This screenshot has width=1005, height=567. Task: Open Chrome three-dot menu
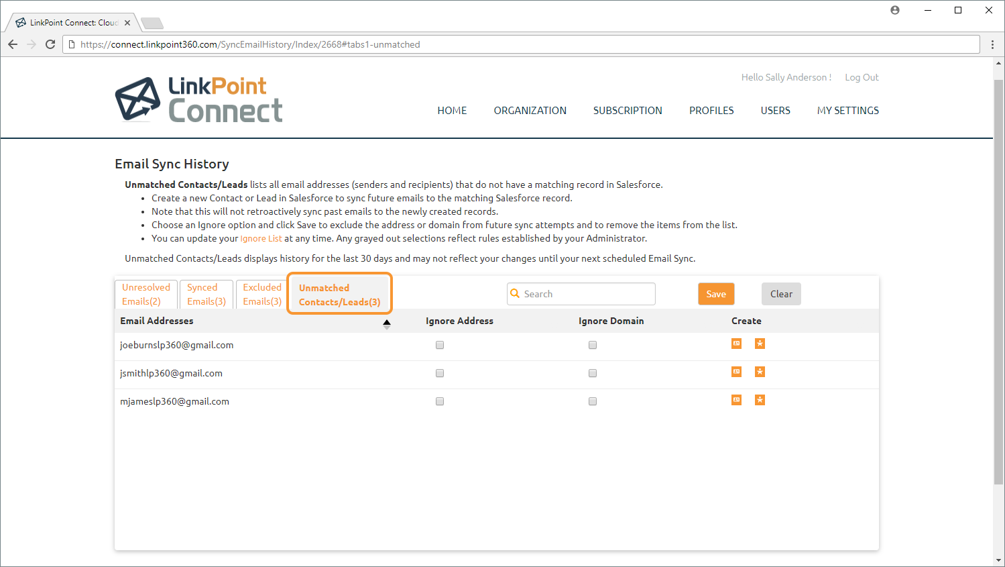pyautogui.click(x=992, y=44)
